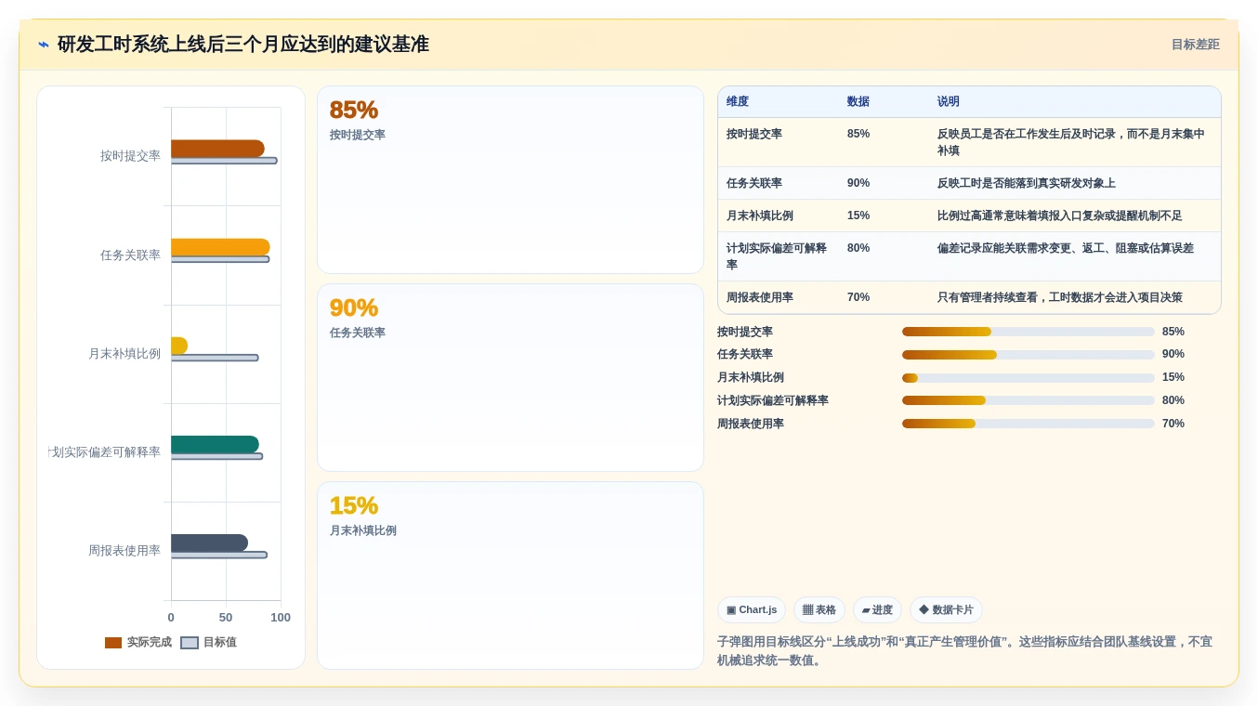
Task: Click the 数据卡片 tag chip
Action: (946, 610)
